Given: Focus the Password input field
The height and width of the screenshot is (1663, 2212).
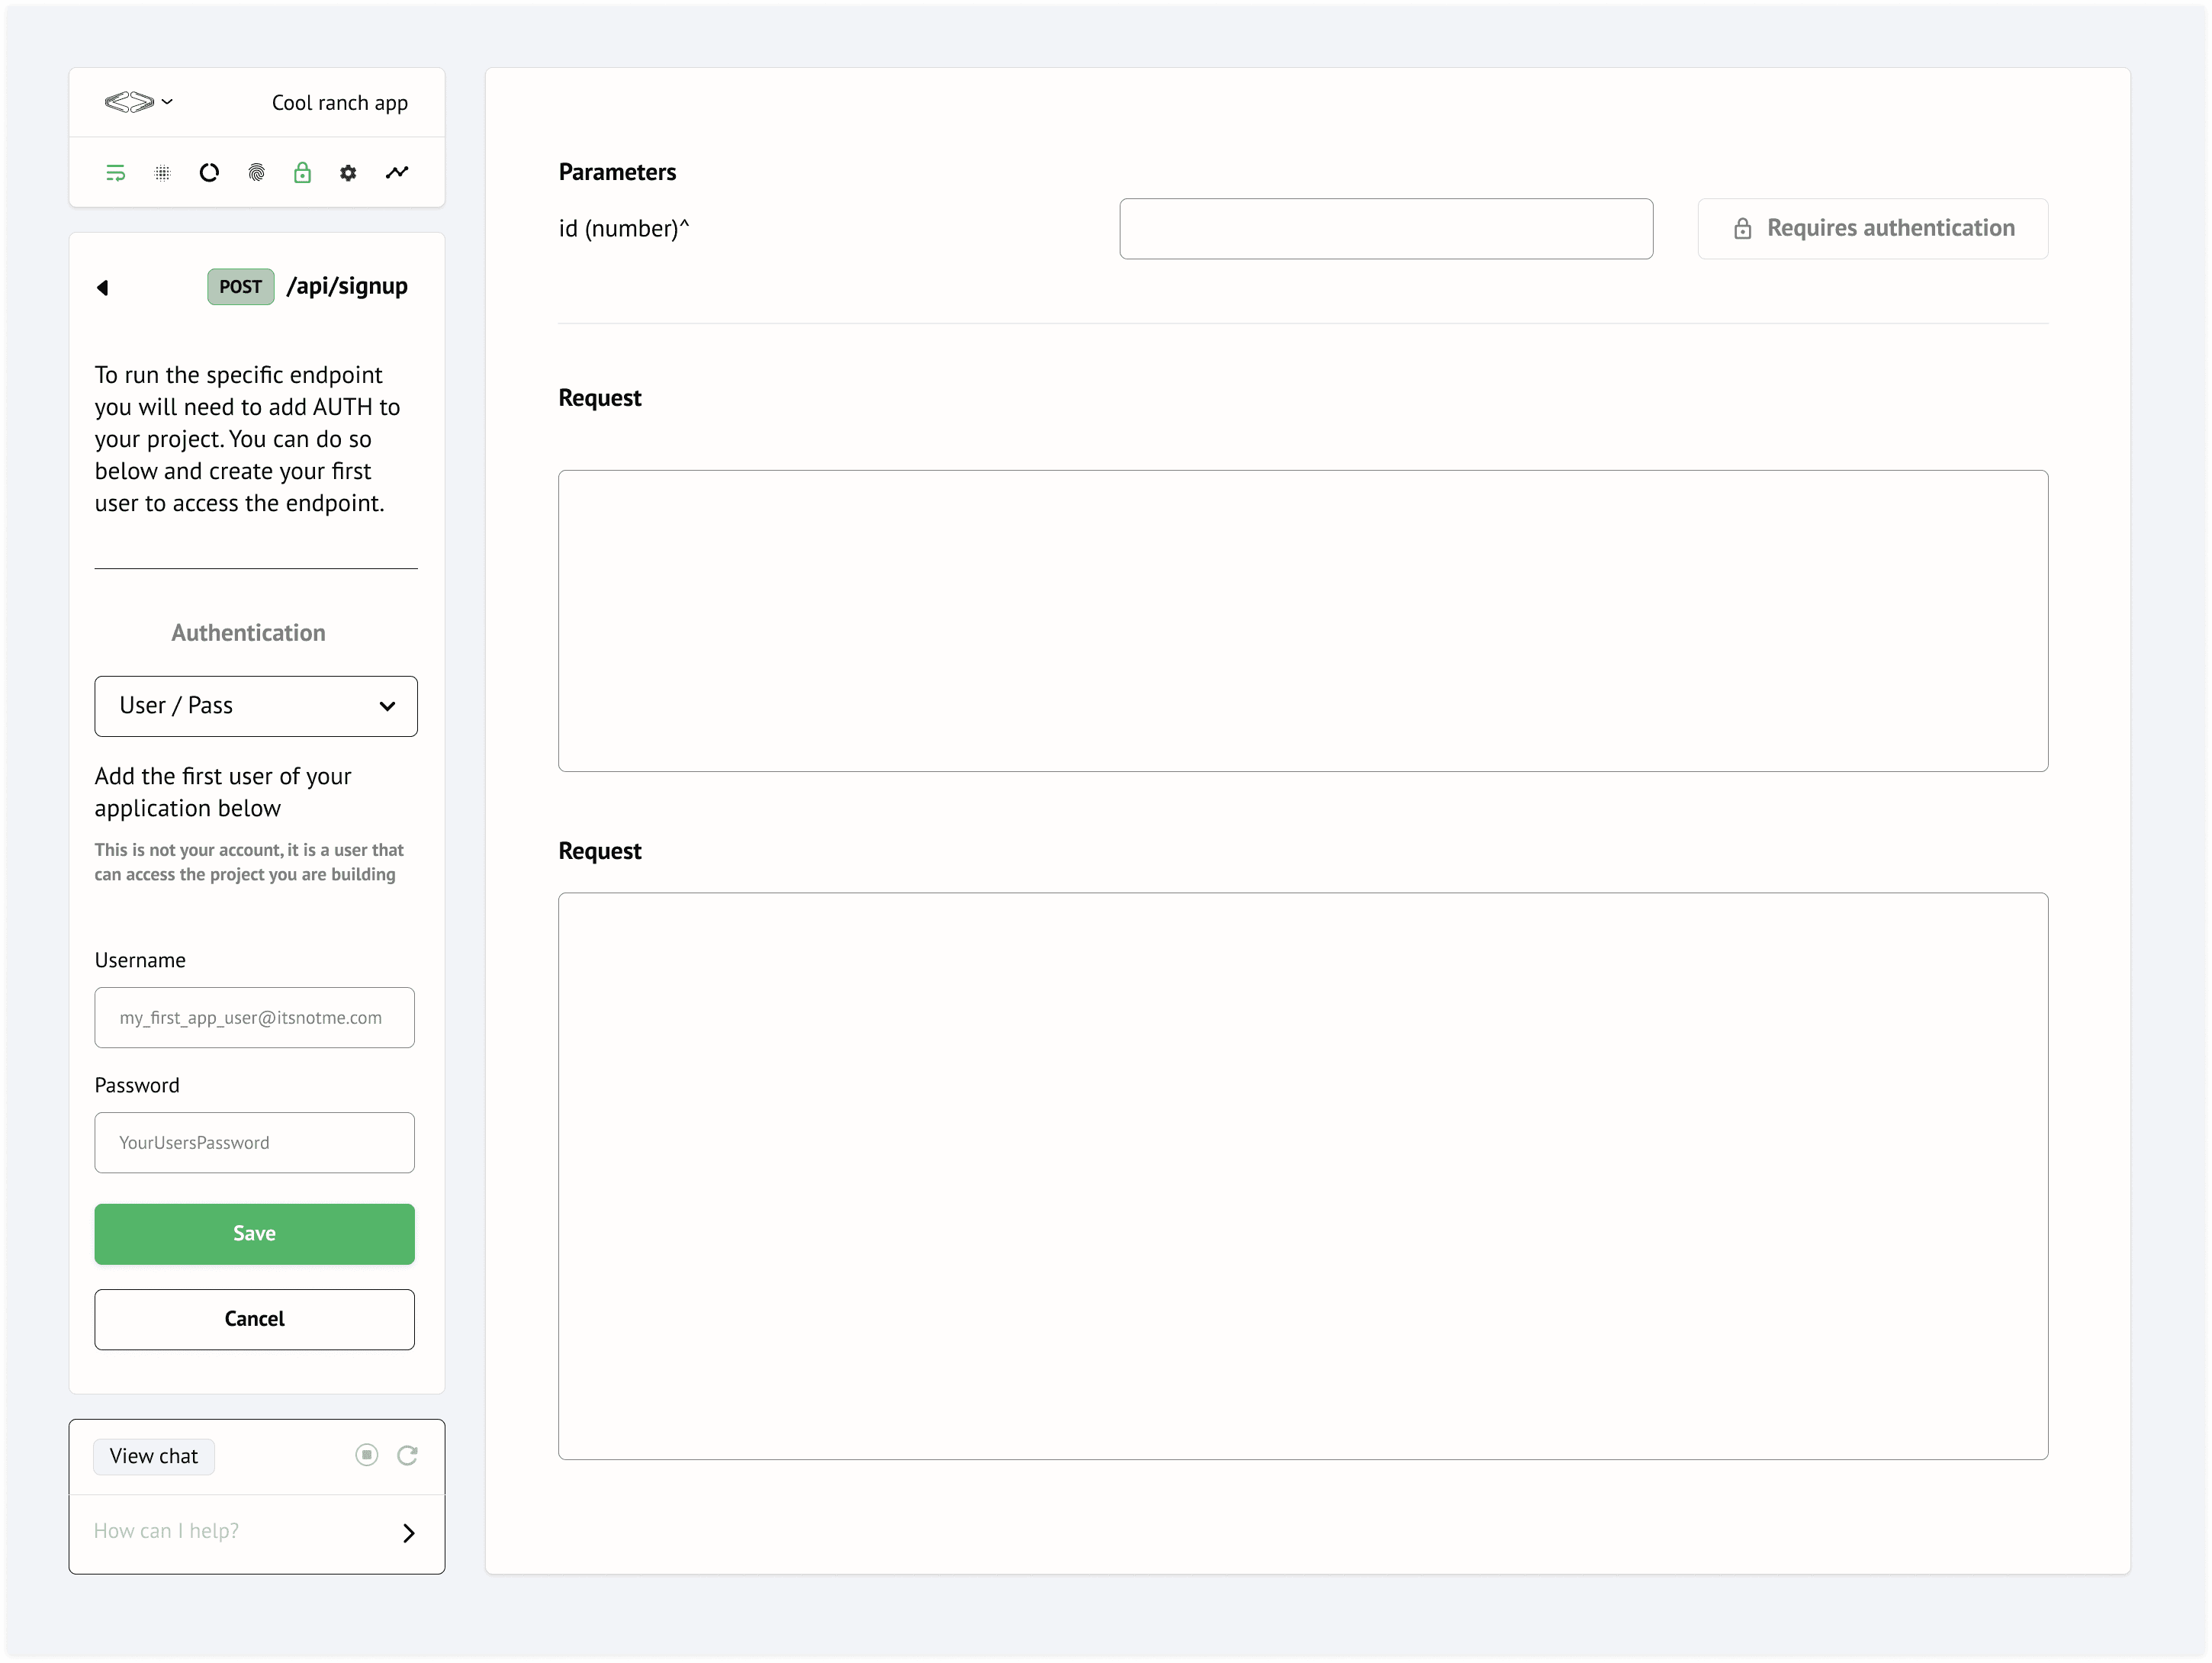Looking at the screenshot, I should point(254,1143).
